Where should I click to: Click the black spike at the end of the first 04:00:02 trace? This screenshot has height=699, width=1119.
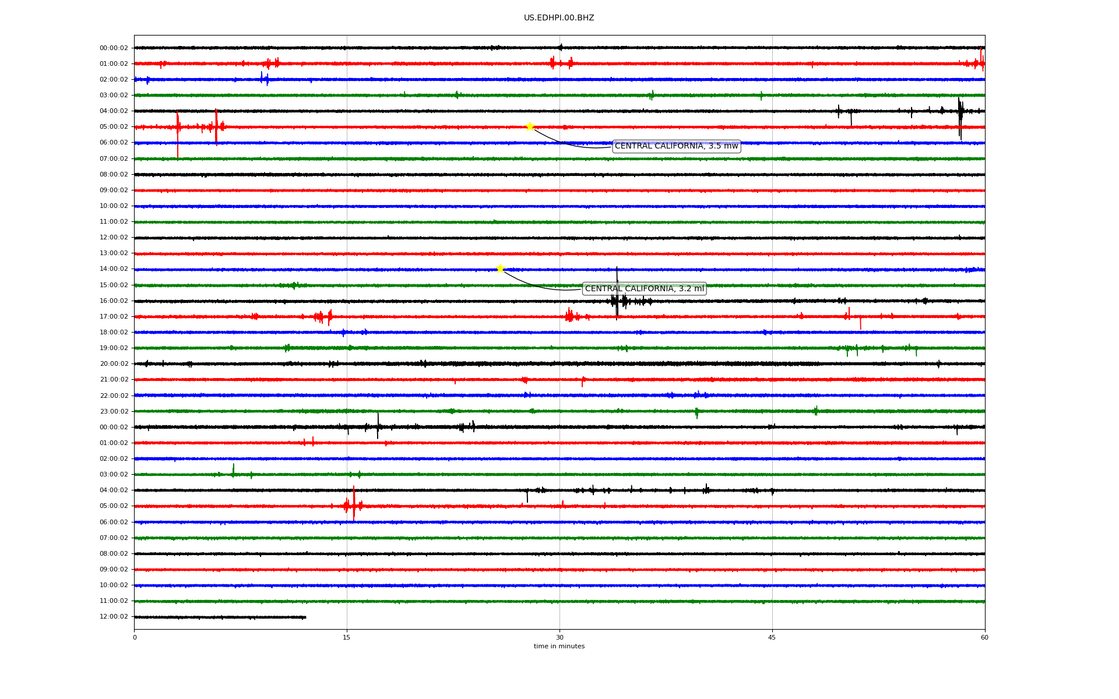point(960,114)
